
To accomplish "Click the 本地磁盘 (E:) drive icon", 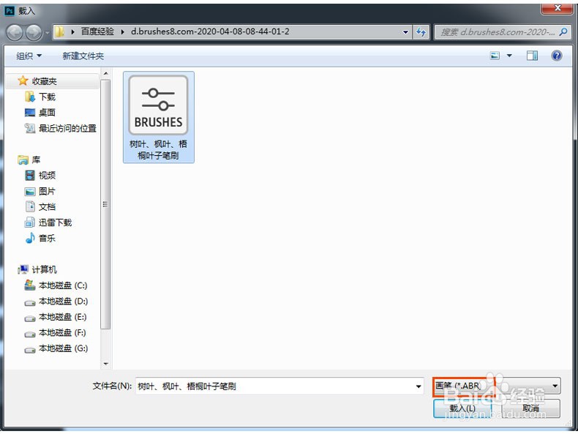I will point(30,318).
